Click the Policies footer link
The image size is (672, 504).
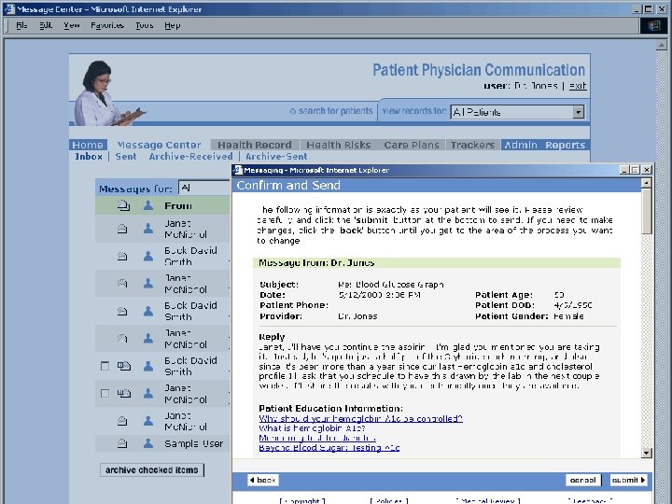(389, 500)
